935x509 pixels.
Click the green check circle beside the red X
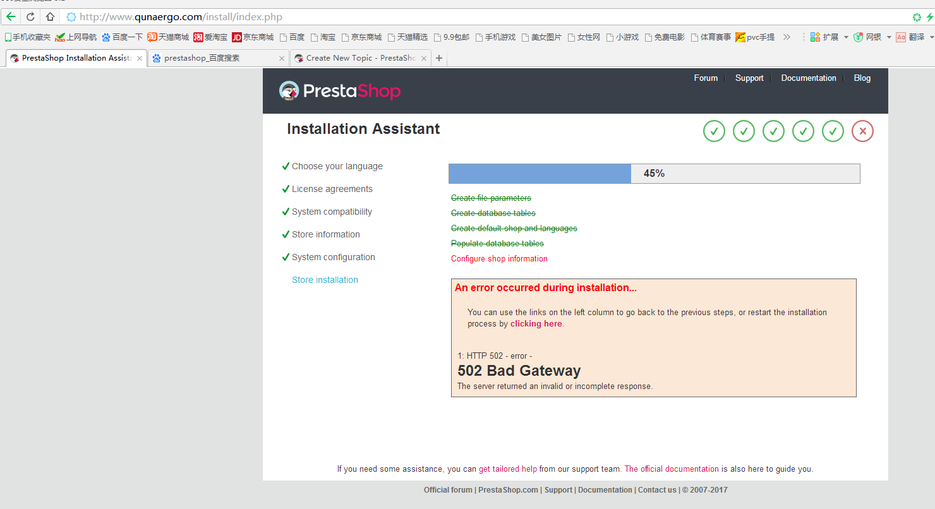pos(833,131)
